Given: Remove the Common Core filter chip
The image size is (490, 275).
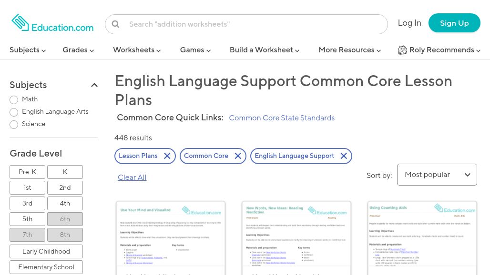Looking at the screenshot, I should (x=238, y=156).
